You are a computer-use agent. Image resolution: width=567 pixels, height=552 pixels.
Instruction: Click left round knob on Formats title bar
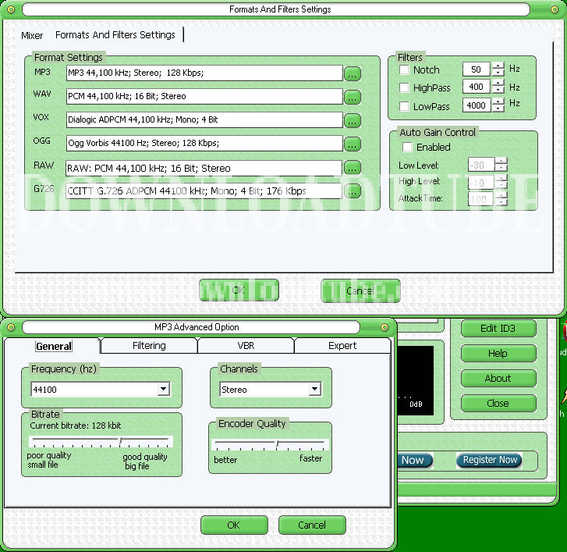11,9
